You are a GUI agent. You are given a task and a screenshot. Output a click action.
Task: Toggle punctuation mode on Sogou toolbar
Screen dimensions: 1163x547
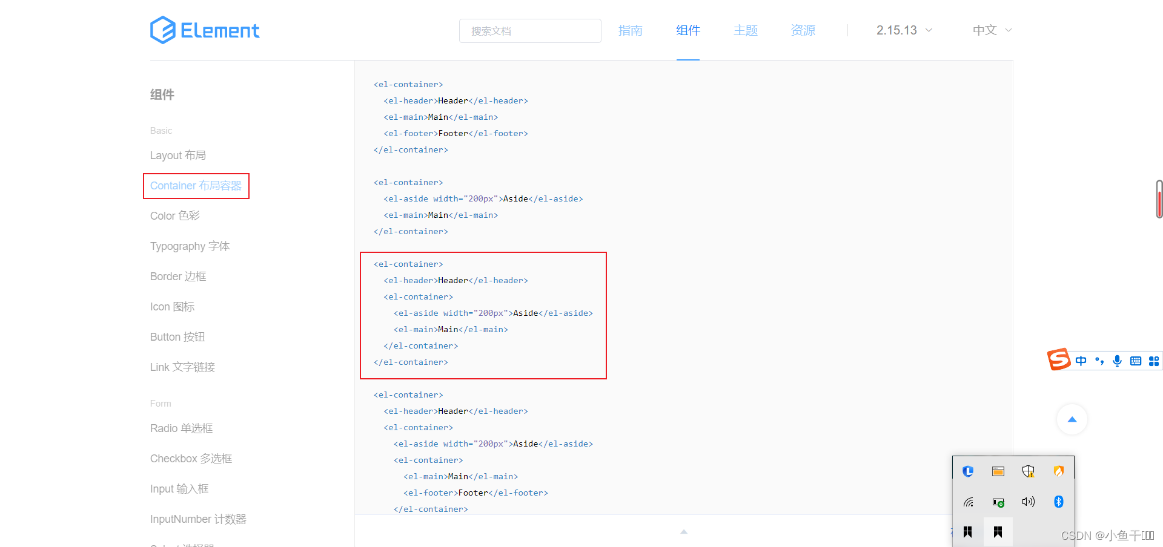click(1099, 361)
